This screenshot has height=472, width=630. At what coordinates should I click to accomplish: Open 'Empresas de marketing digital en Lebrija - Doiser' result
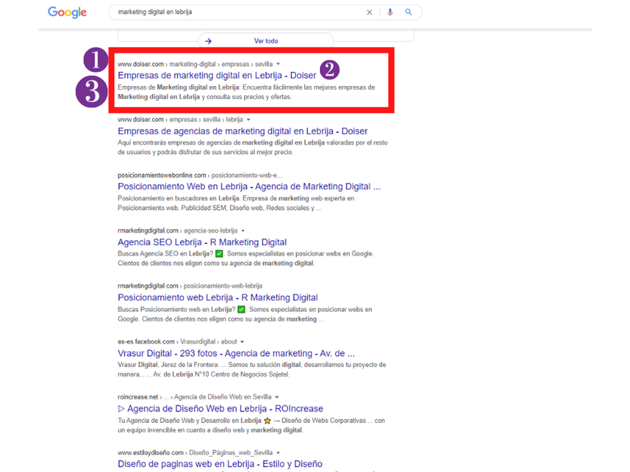[217, 75]
